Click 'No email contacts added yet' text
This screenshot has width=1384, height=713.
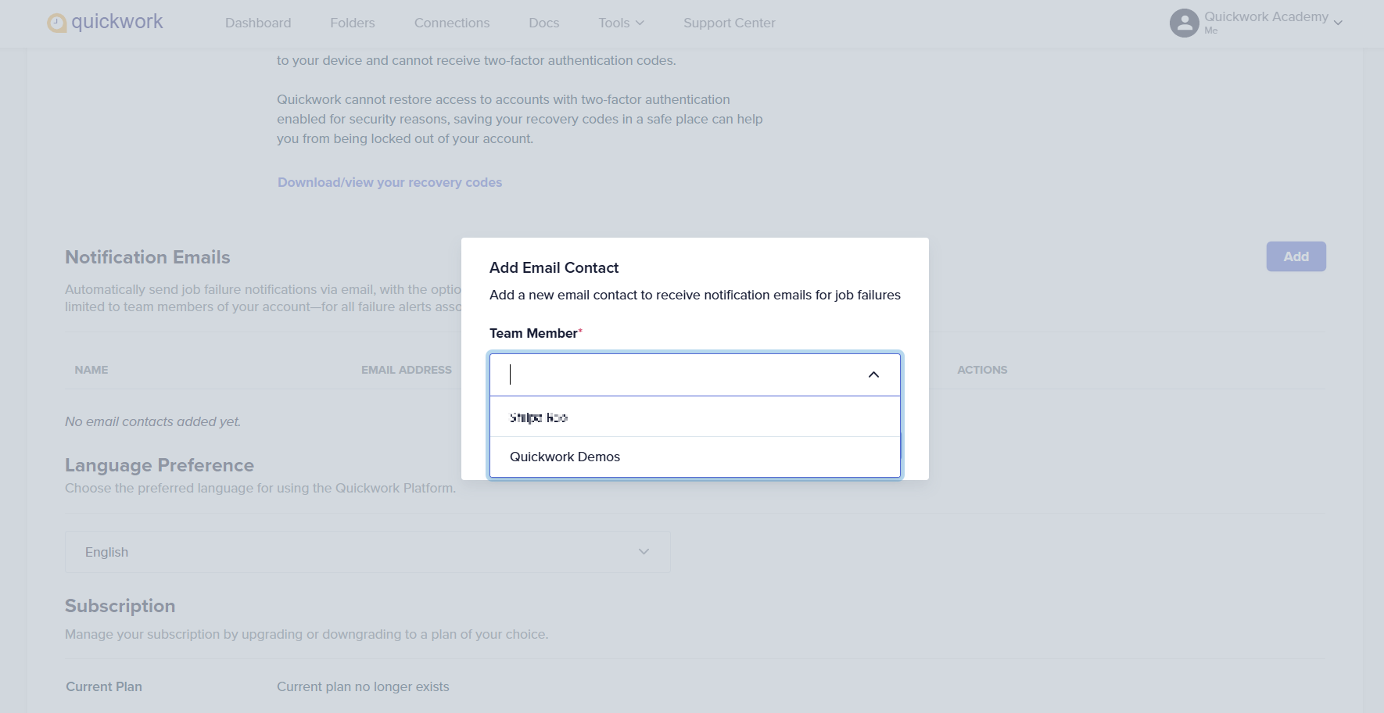click(153, 421)
